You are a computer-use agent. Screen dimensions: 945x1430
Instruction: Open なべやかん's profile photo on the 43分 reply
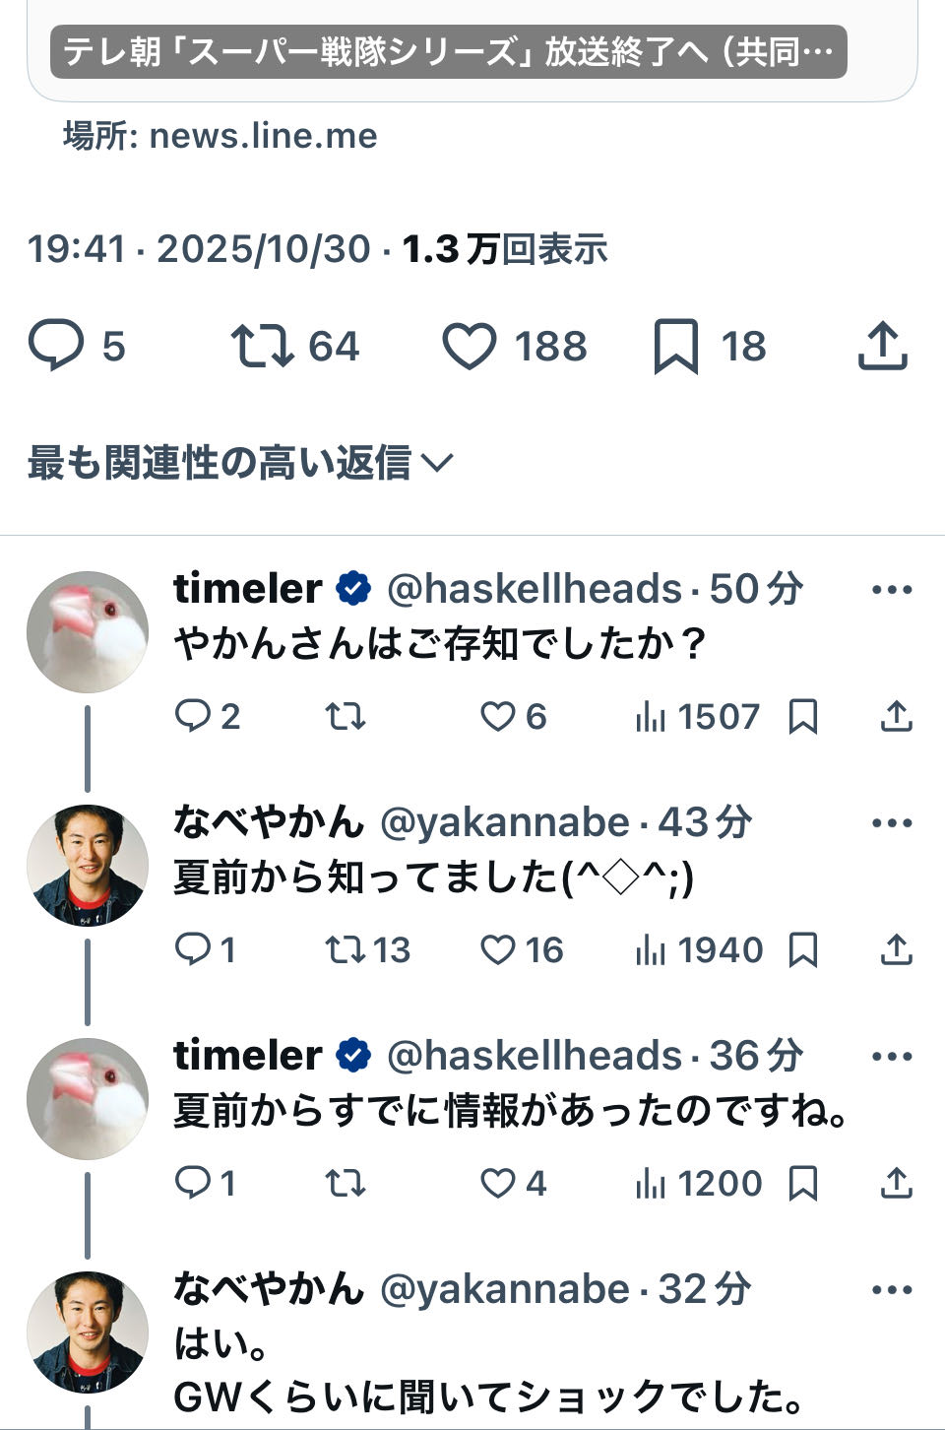click(88, 866)
